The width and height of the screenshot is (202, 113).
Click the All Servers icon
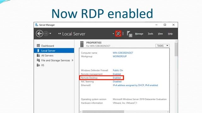[38, 55]
